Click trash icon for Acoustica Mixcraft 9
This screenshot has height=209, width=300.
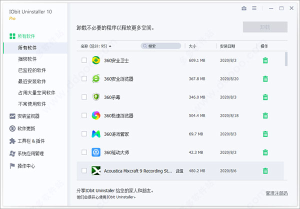[265, 170]
